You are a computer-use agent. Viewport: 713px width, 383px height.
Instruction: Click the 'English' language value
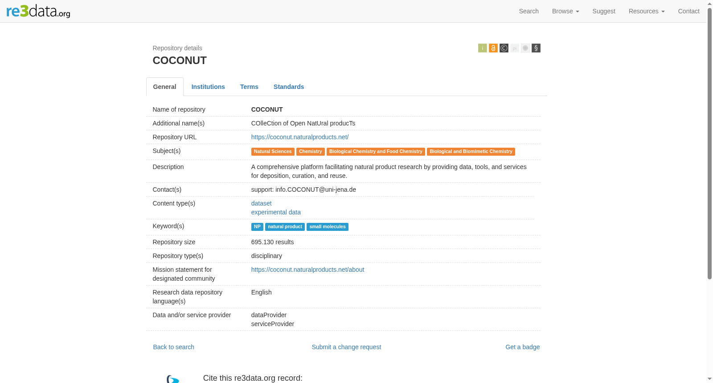[261, 292]
